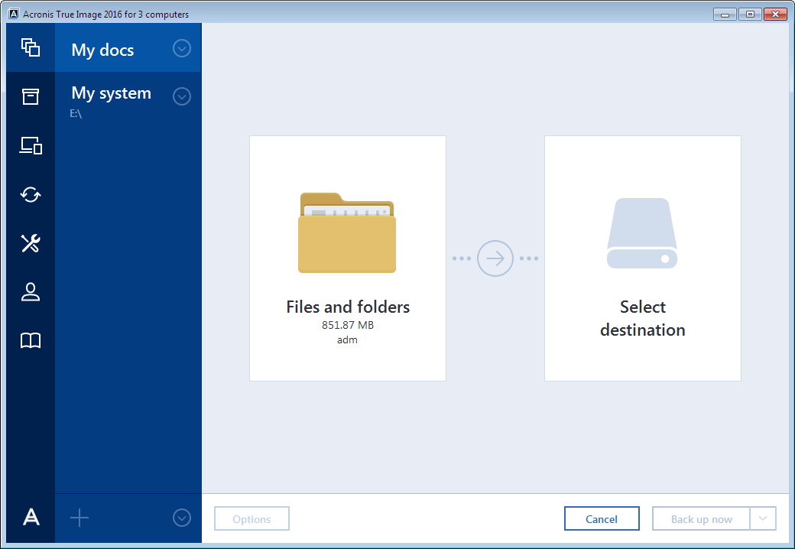Open Help using the book icon

point(31,341)
